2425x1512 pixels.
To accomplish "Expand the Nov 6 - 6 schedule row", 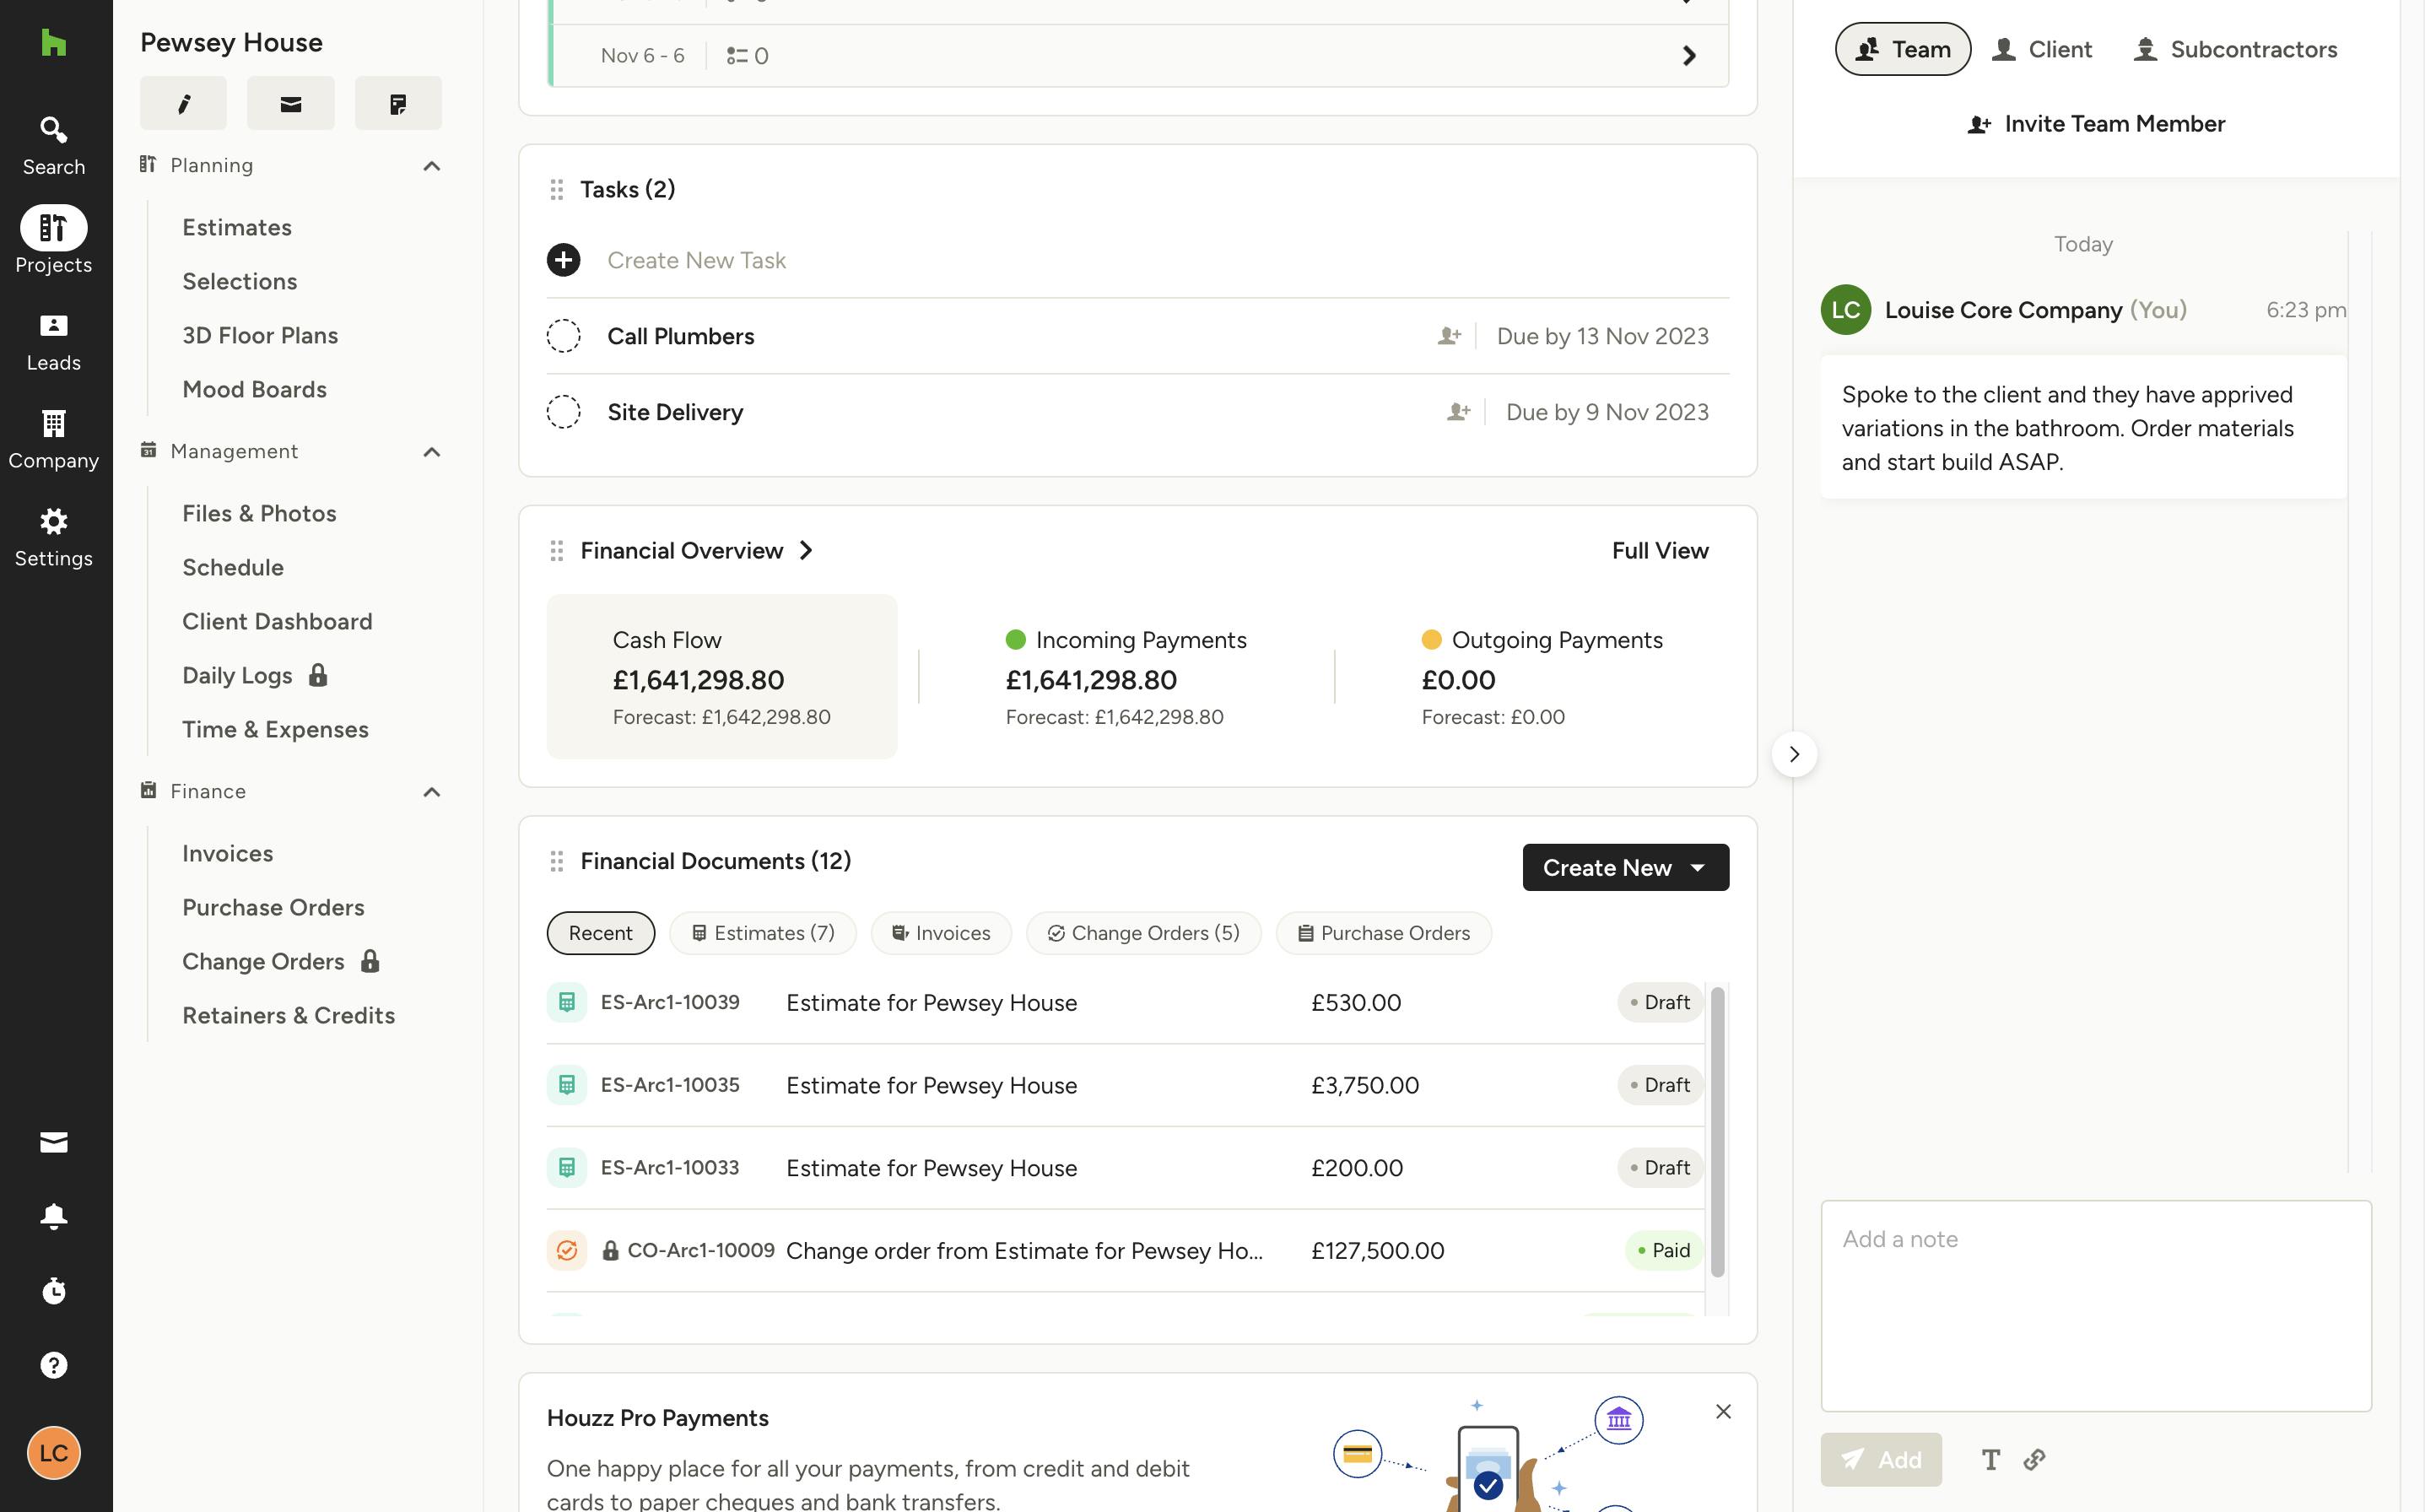I will (x=1689, y=56).
